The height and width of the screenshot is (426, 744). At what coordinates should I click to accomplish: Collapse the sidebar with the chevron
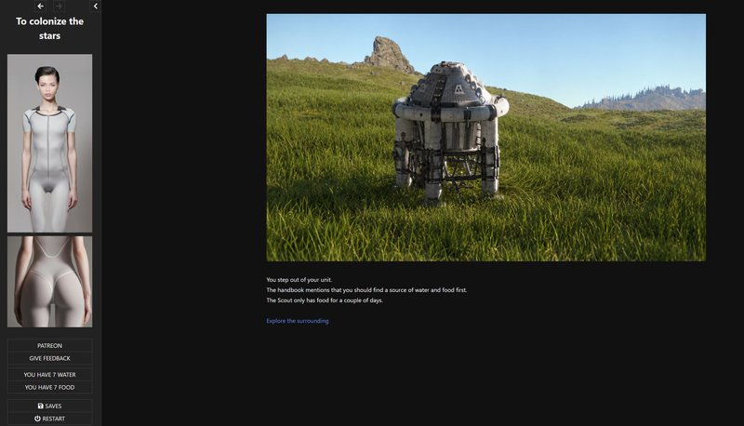click(x=96, y=7)
